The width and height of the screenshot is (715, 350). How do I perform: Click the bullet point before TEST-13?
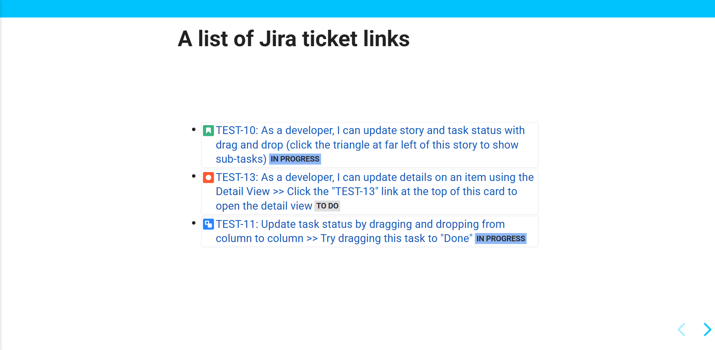pyautogui.click(x=194, y=176)
